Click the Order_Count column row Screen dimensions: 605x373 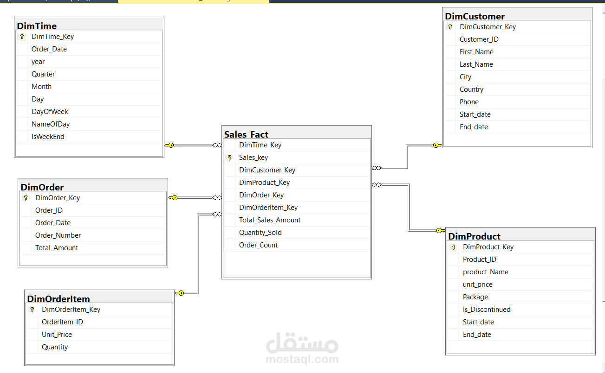click(x=297, y=245)
